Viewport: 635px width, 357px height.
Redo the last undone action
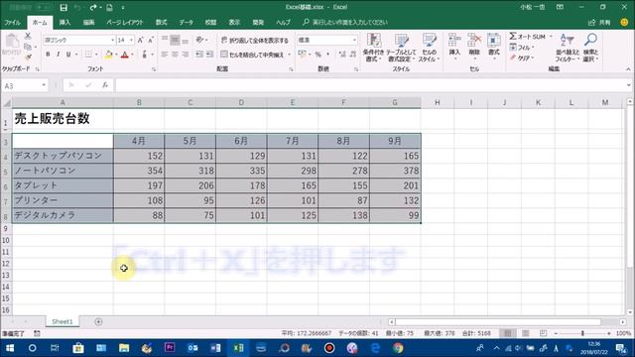click(x=93, y=7)
